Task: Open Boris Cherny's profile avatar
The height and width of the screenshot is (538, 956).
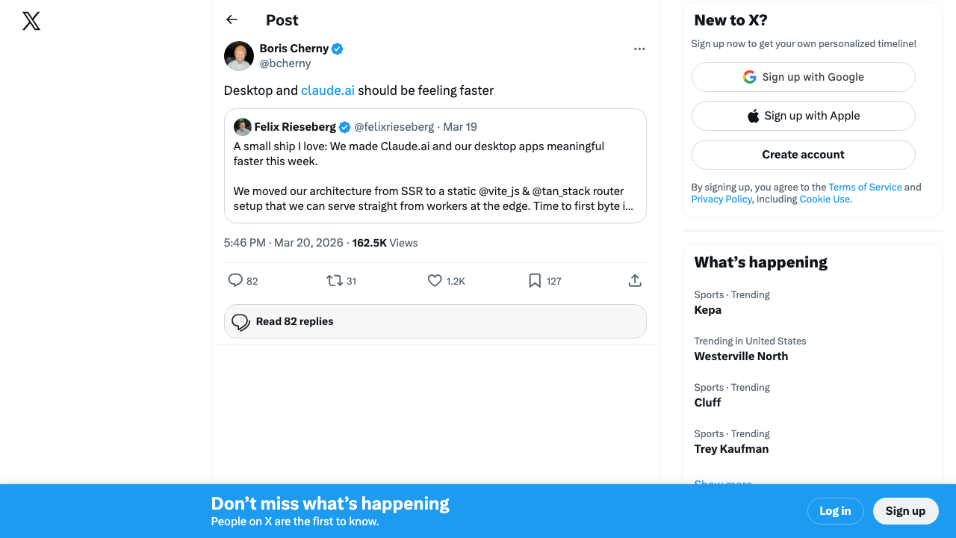Action: tap(239, 56)
